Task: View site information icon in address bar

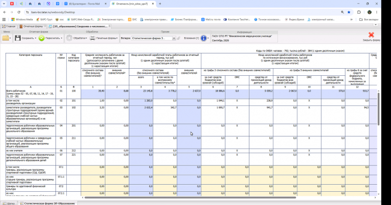Action: (27, 12)
